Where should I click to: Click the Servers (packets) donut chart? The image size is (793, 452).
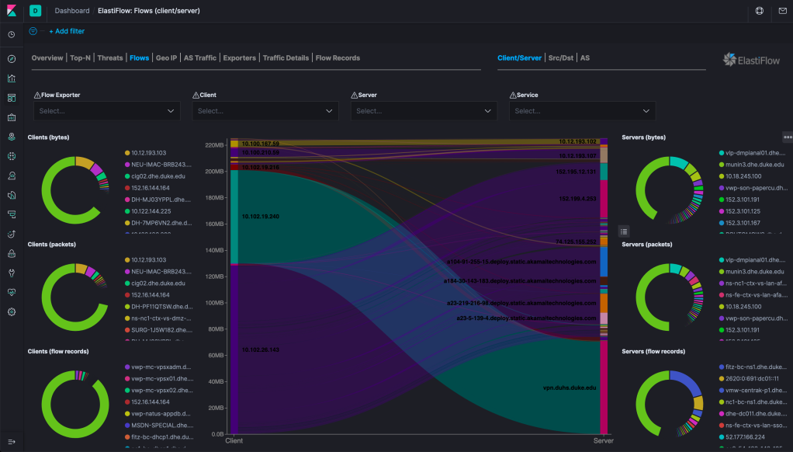point(669,297)
